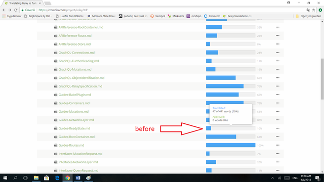Open APIReference-Route.md file

pyautogui.click(x=75, y=36)
